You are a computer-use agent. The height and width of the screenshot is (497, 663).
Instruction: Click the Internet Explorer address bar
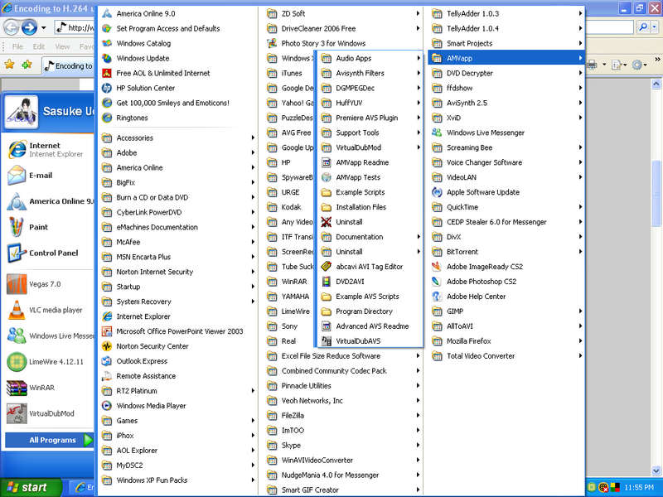pos(75,28)
